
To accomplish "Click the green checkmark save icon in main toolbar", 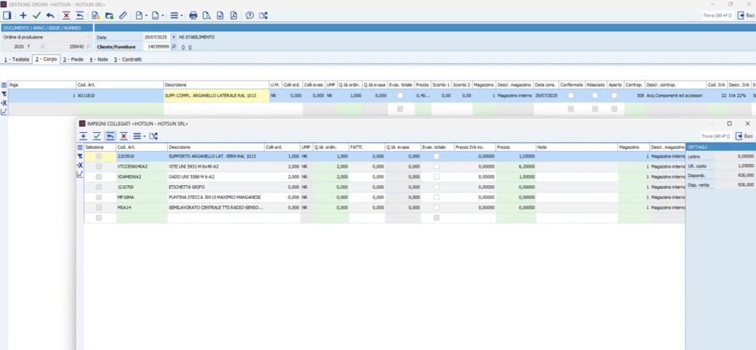I will [36, 15].
